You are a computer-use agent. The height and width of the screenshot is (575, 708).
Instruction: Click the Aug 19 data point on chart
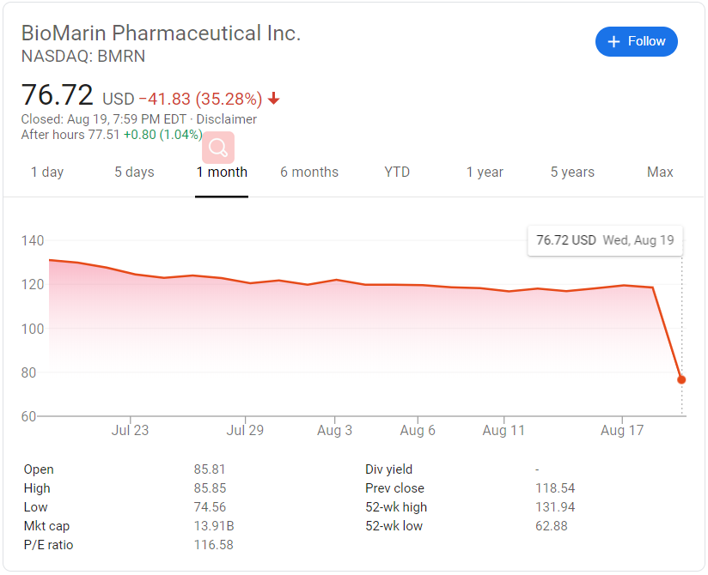click(681, 379)
